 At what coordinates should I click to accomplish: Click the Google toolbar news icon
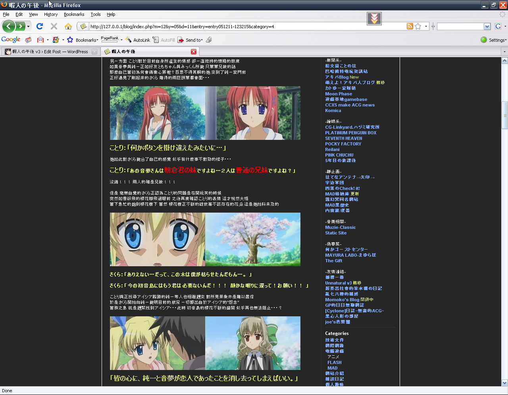click(28, 40)
